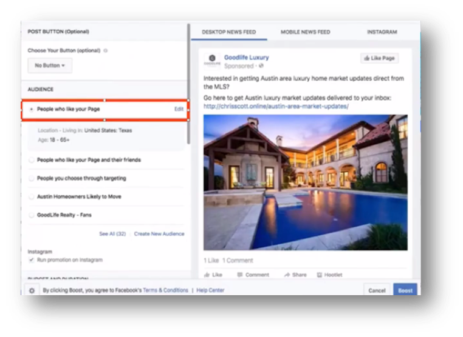
Task: Click the Boost button
Action: (405, 290)
